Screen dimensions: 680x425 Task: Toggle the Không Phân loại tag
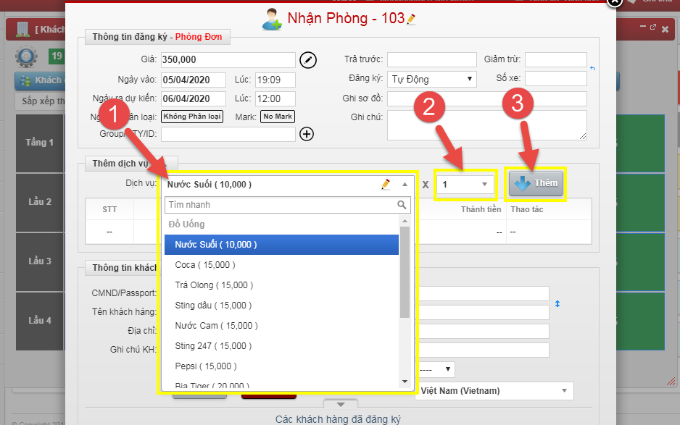pos(192,116)
